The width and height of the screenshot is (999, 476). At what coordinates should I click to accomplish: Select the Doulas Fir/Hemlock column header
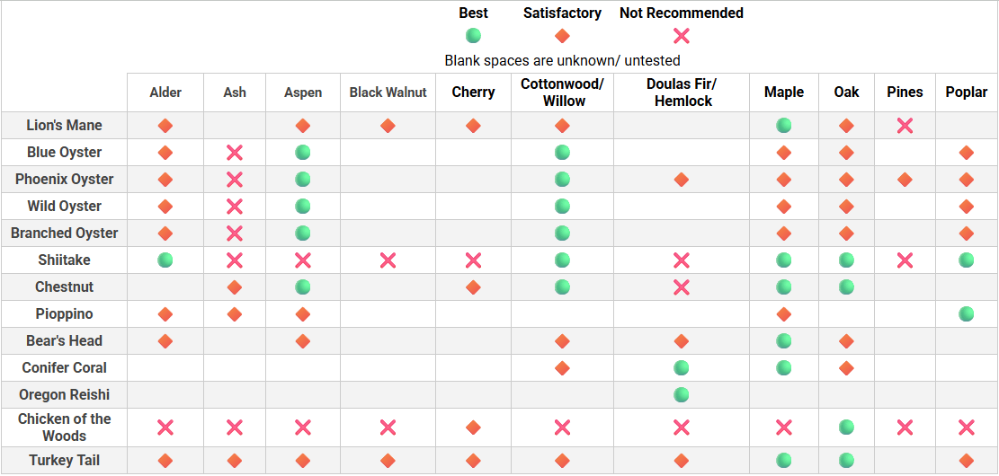pos(682,93)
